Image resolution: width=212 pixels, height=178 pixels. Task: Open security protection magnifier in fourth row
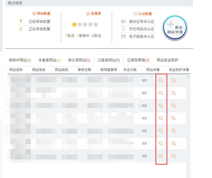point(174,118)
